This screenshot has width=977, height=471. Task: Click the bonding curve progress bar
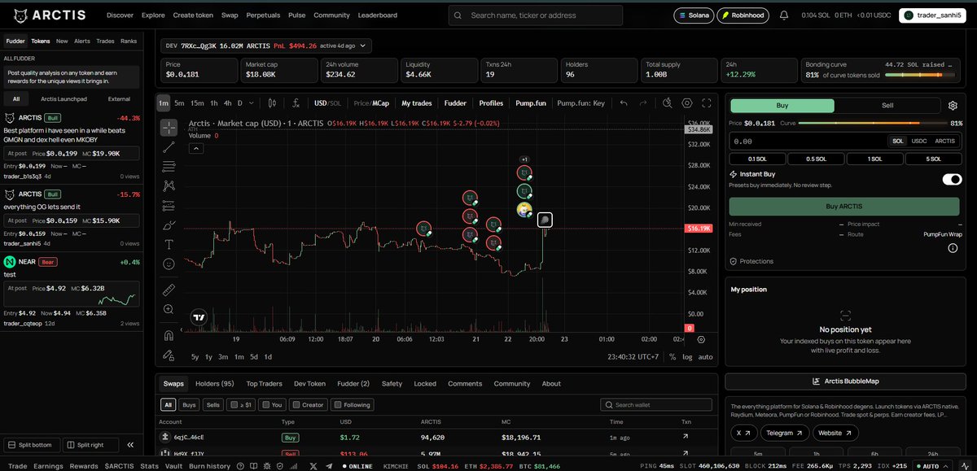pyautogui.click(x=920, y=75)
